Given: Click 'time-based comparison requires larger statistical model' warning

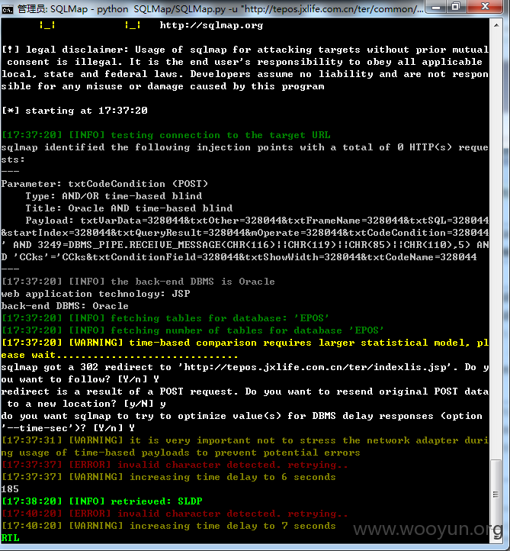Looking at the screenshot, I should [x=245, y=349].
